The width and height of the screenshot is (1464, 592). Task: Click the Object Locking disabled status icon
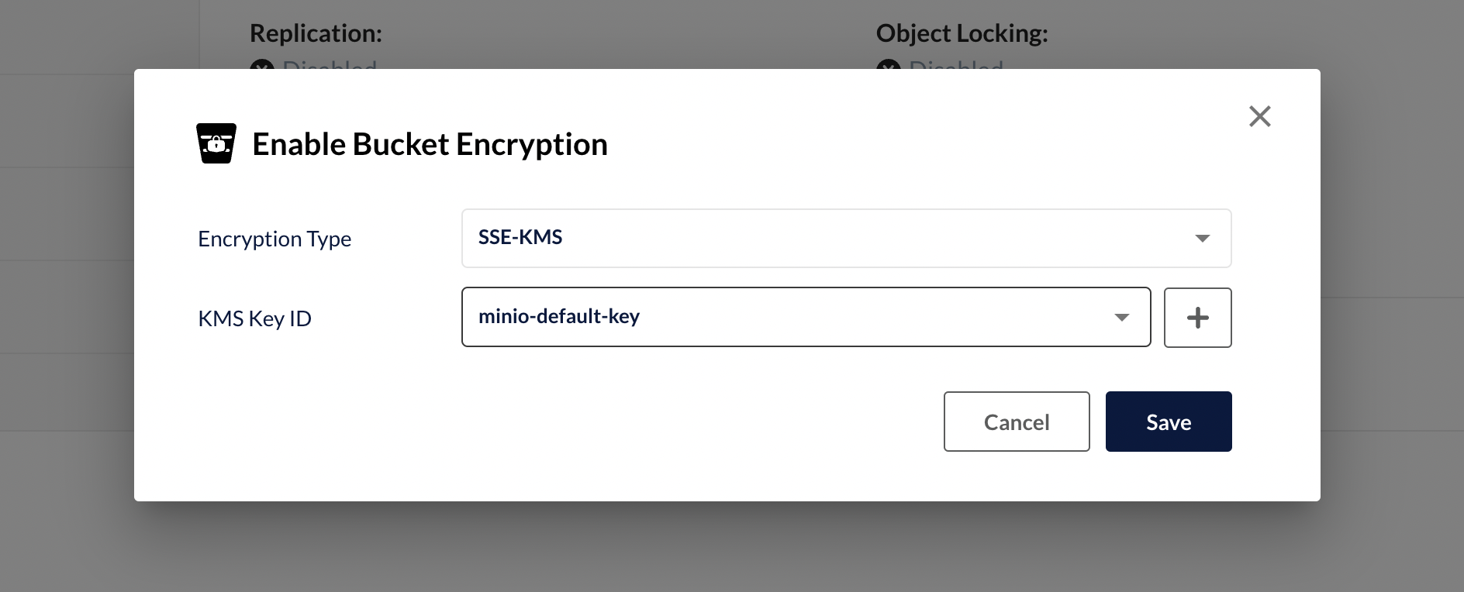(888, 66)
